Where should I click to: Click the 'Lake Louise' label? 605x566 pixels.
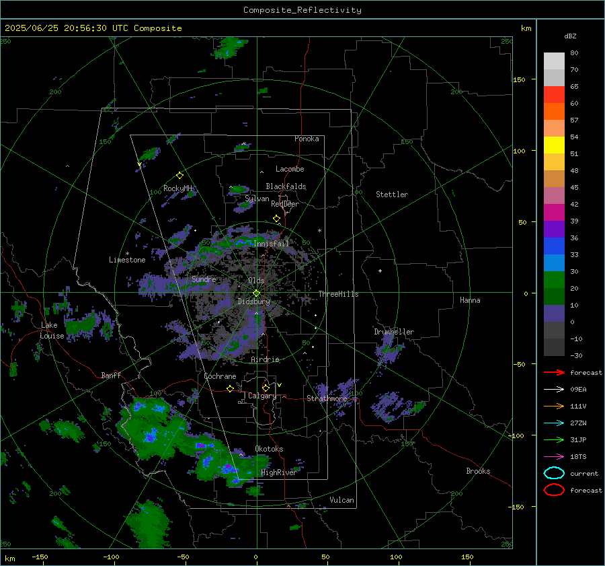coord(52,330)
